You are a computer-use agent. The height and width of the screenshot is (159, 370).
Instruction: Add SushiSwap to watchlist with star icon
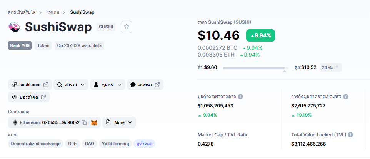click(x=127, y=27)
